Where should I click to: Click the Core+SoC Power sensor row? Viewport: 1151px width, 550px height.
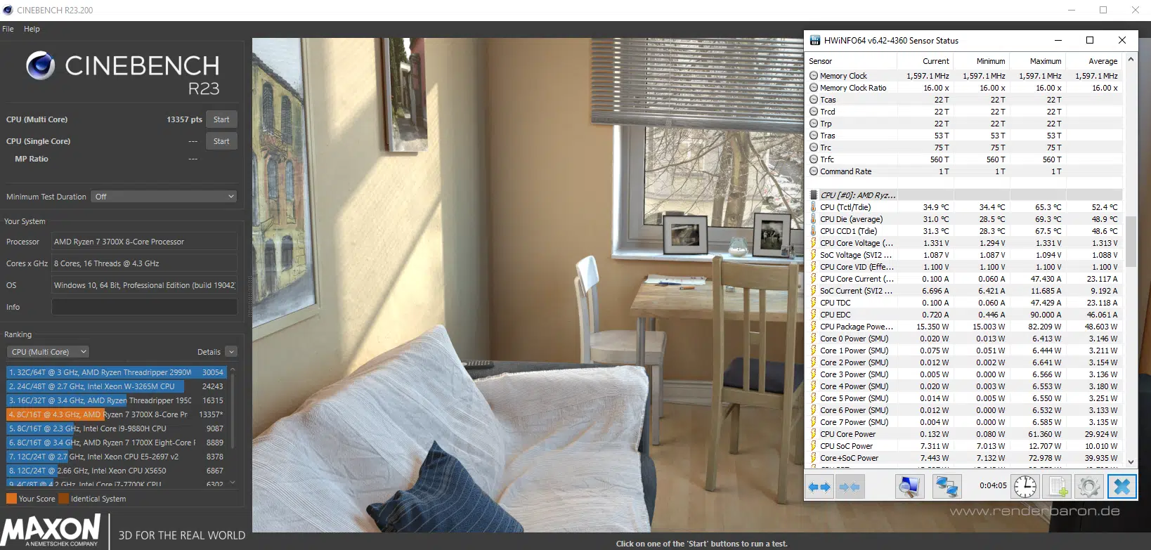pyautogui.click(x=964, y=458)
